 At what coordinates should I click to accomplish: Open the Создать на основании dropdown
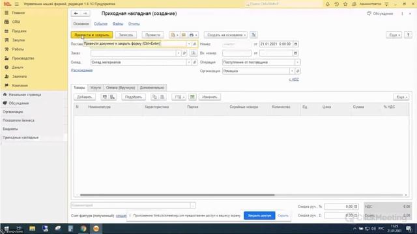click(x=225, y=34)
